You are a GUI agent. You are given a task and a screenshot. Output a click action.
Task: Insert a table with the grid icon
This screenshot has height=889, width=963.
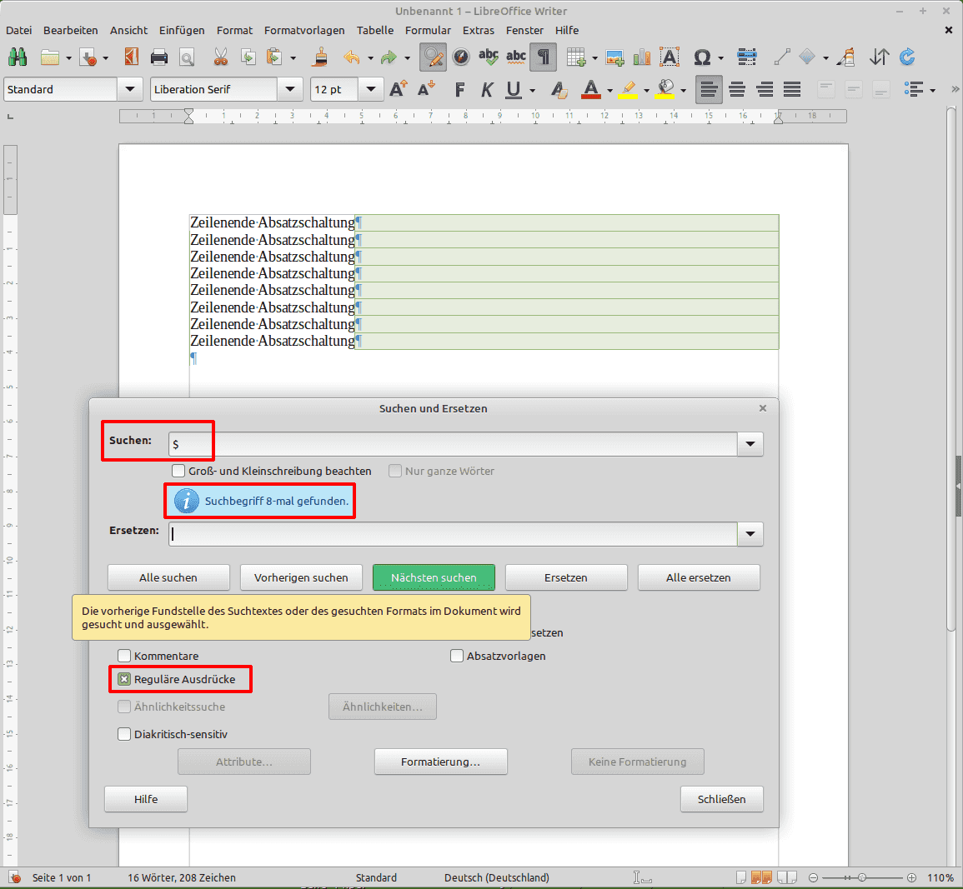(575, 57)
